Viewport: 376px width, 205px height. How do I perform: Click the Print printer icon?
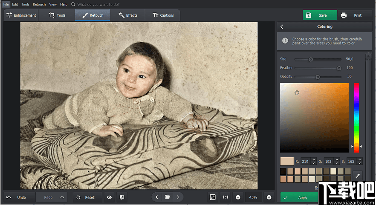tap(344, 15)
